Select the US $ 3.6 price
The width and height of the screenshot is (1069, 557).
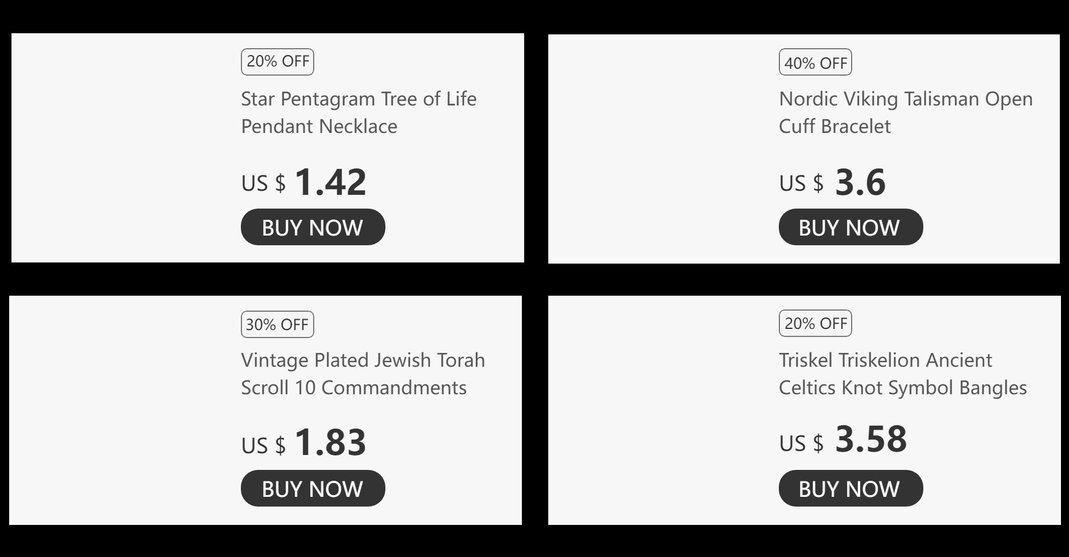(x=832, y=182)
